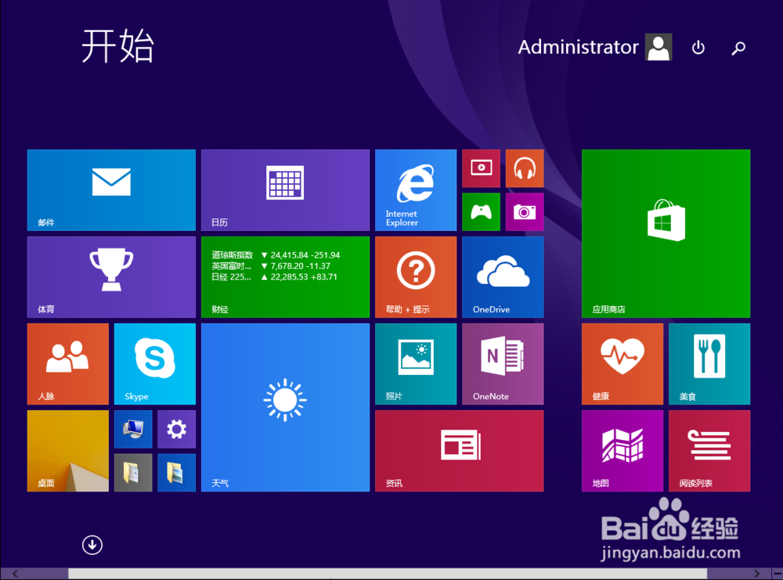783x580 pixels.
Task: Open the Finance (财经) stock tile
Action: [x=285, y=277]
